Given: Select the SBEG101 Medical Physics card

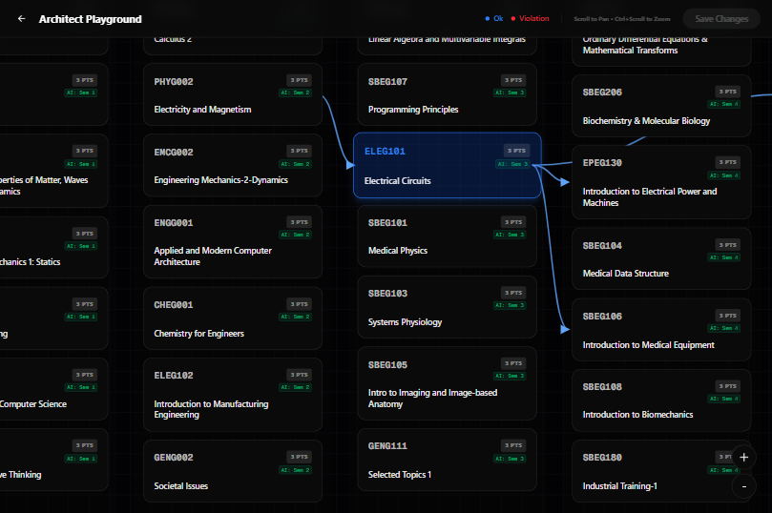Looking at the screenshot, I should [447, 236].
